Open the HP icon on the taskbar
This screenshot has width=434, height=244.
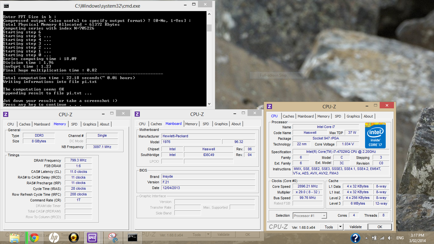pos(54,238)
